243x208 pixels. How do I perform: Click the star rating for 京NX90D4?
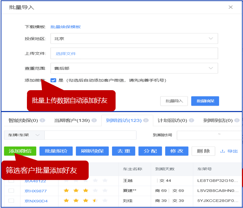(85, 200)
